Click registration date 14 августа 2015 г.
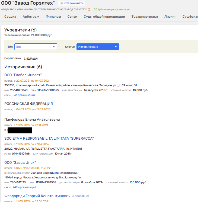The height and width of the screenshot is (202, 198). 95,90
